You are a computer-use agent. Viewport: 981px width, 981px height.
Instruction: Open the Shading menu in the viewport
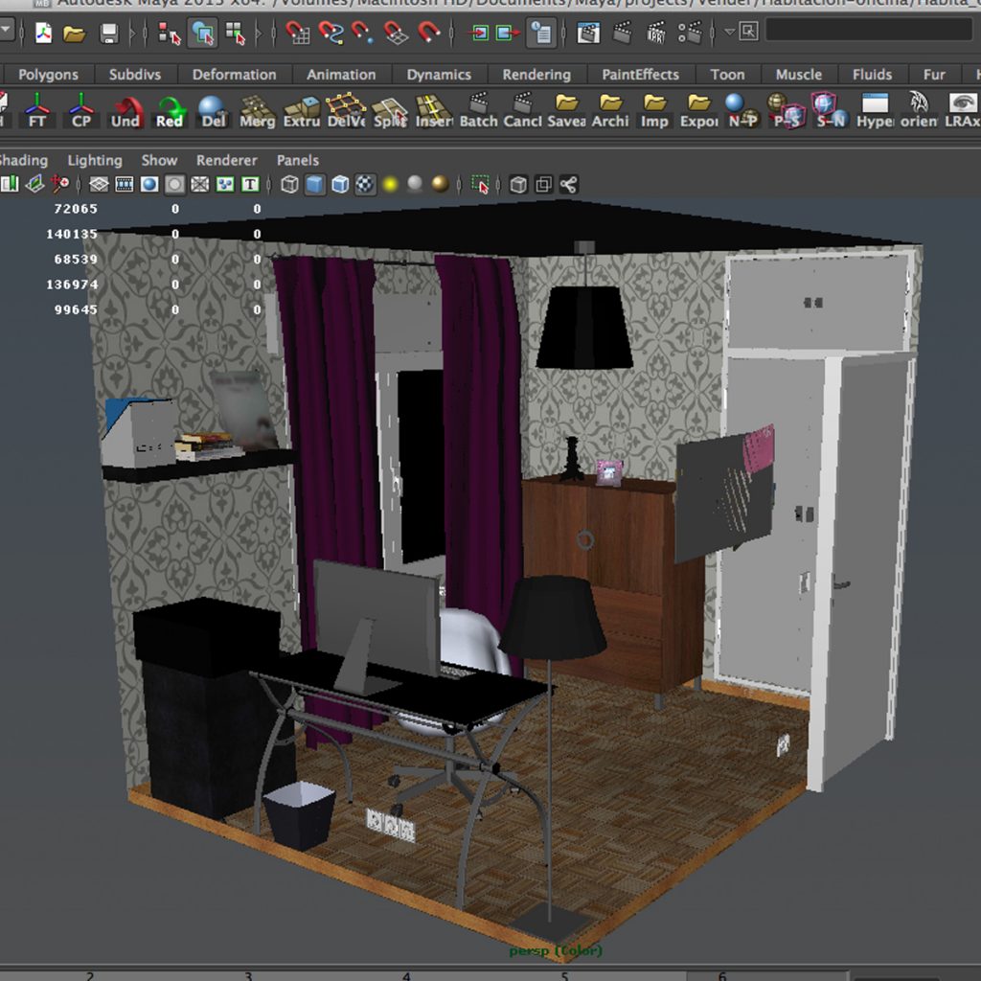point(21,160)
